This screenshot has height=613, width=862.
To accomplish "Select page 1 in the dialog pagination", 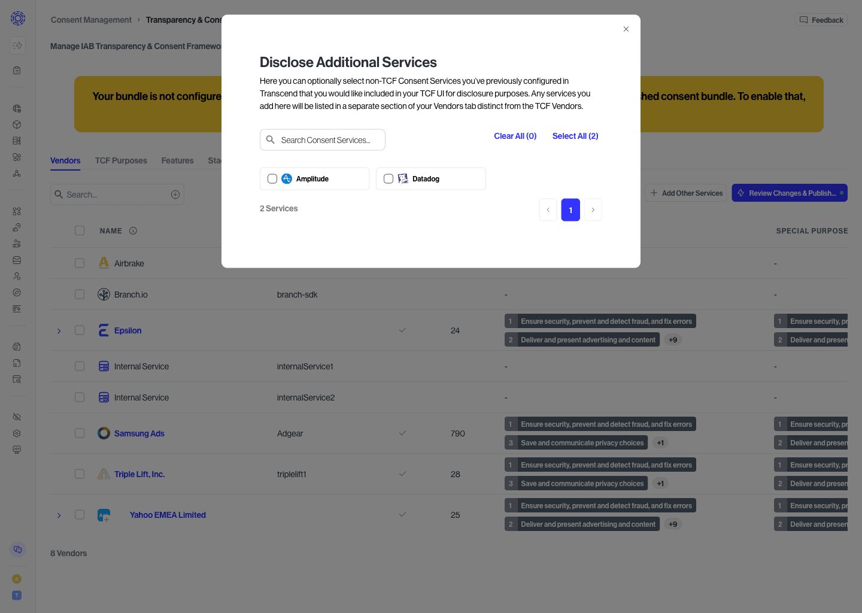I will pyautogui.click(x=570, y=210).
